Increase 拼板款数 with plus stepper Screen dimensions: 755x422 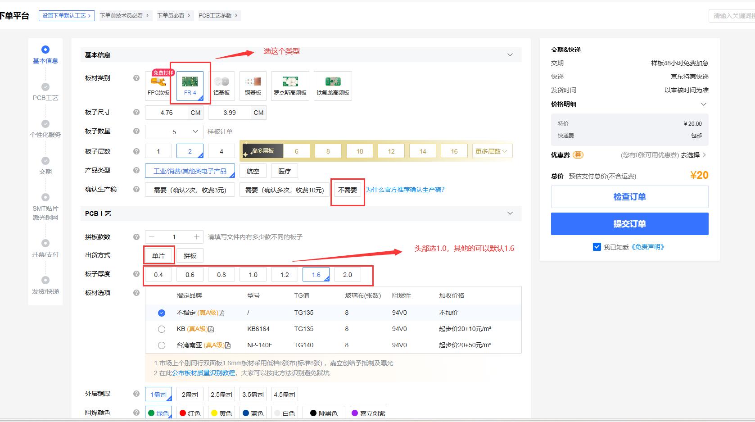pyautogui.click(x=196, y=237)
